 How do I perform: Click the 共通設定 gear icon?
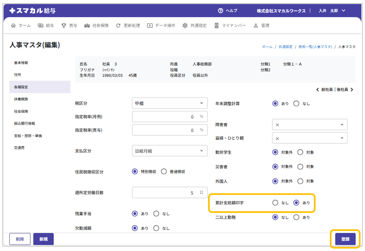coord(185,25)
